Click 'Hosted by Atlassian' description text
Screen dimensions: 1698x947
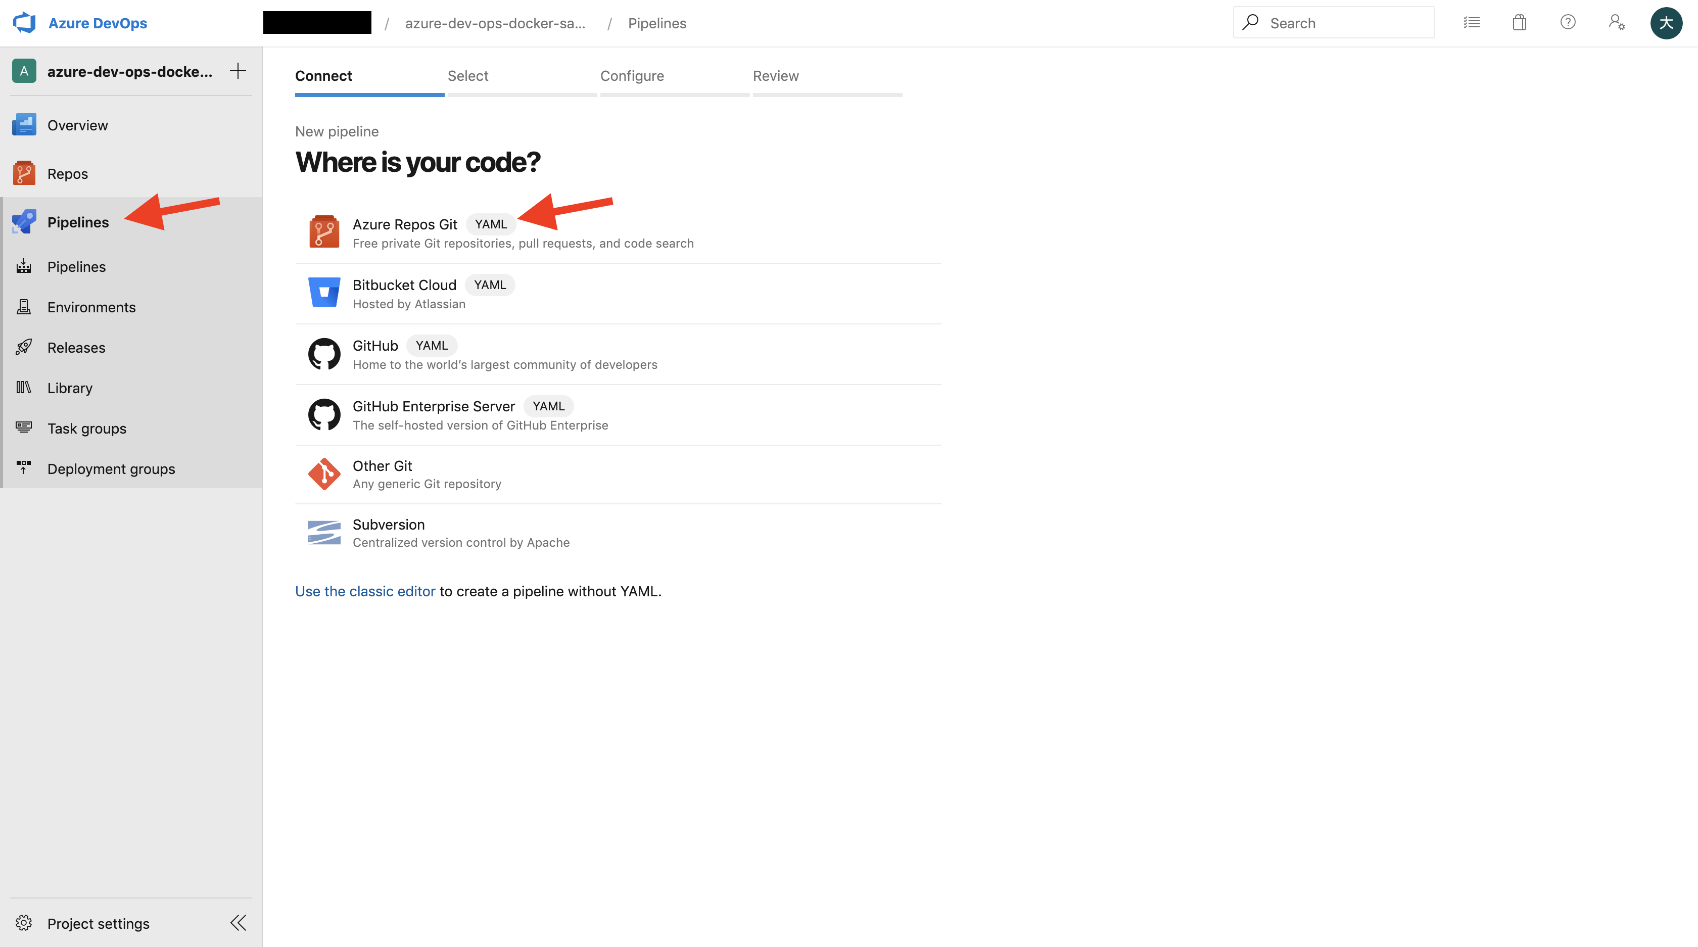tap(409, 304)
